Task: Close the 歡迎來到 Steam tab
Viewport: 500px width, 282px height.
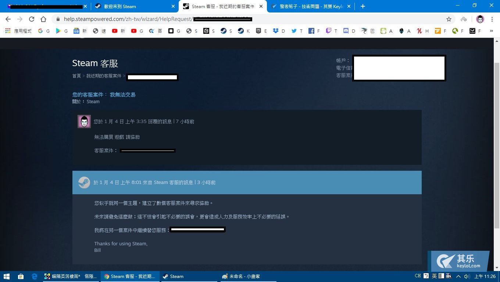Action: click(173, 6)
